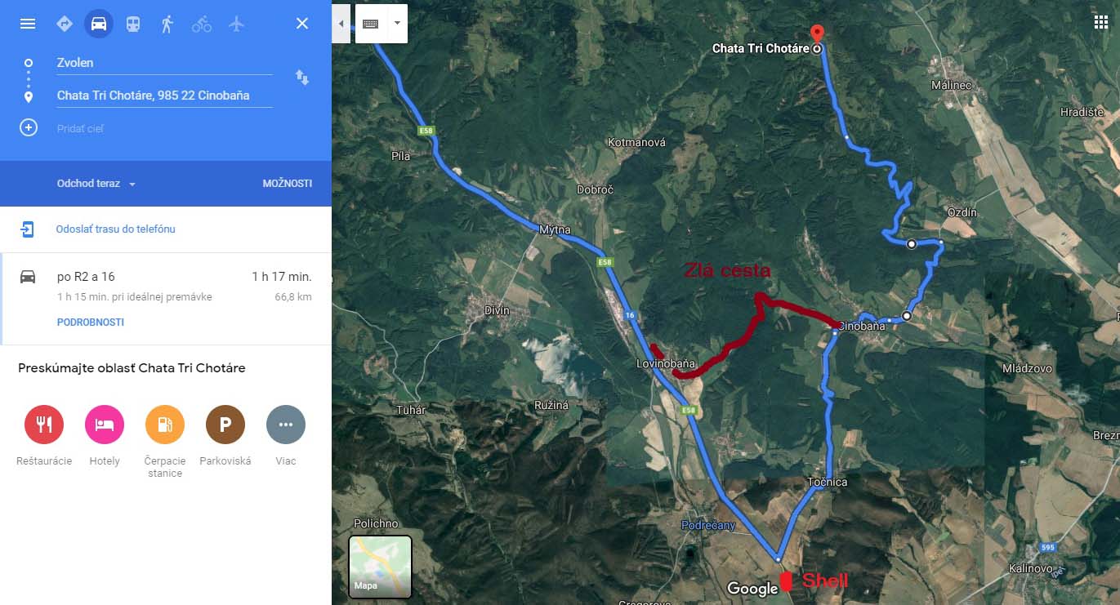Add a stop via Pridať cieľ
Image resolution: width=1120 pixels, height=605 pixels.
80,128
